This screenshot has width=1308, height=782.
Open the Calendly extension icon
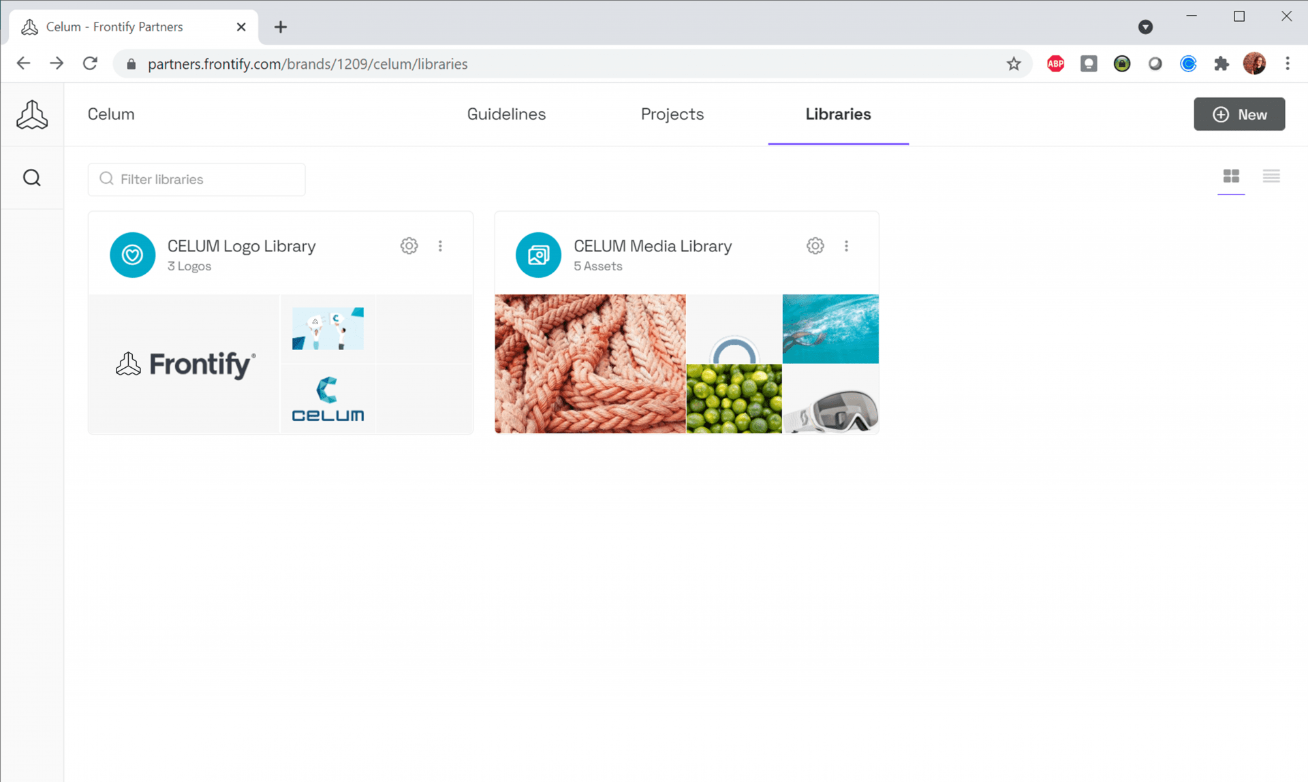[x=1188, y=63]
